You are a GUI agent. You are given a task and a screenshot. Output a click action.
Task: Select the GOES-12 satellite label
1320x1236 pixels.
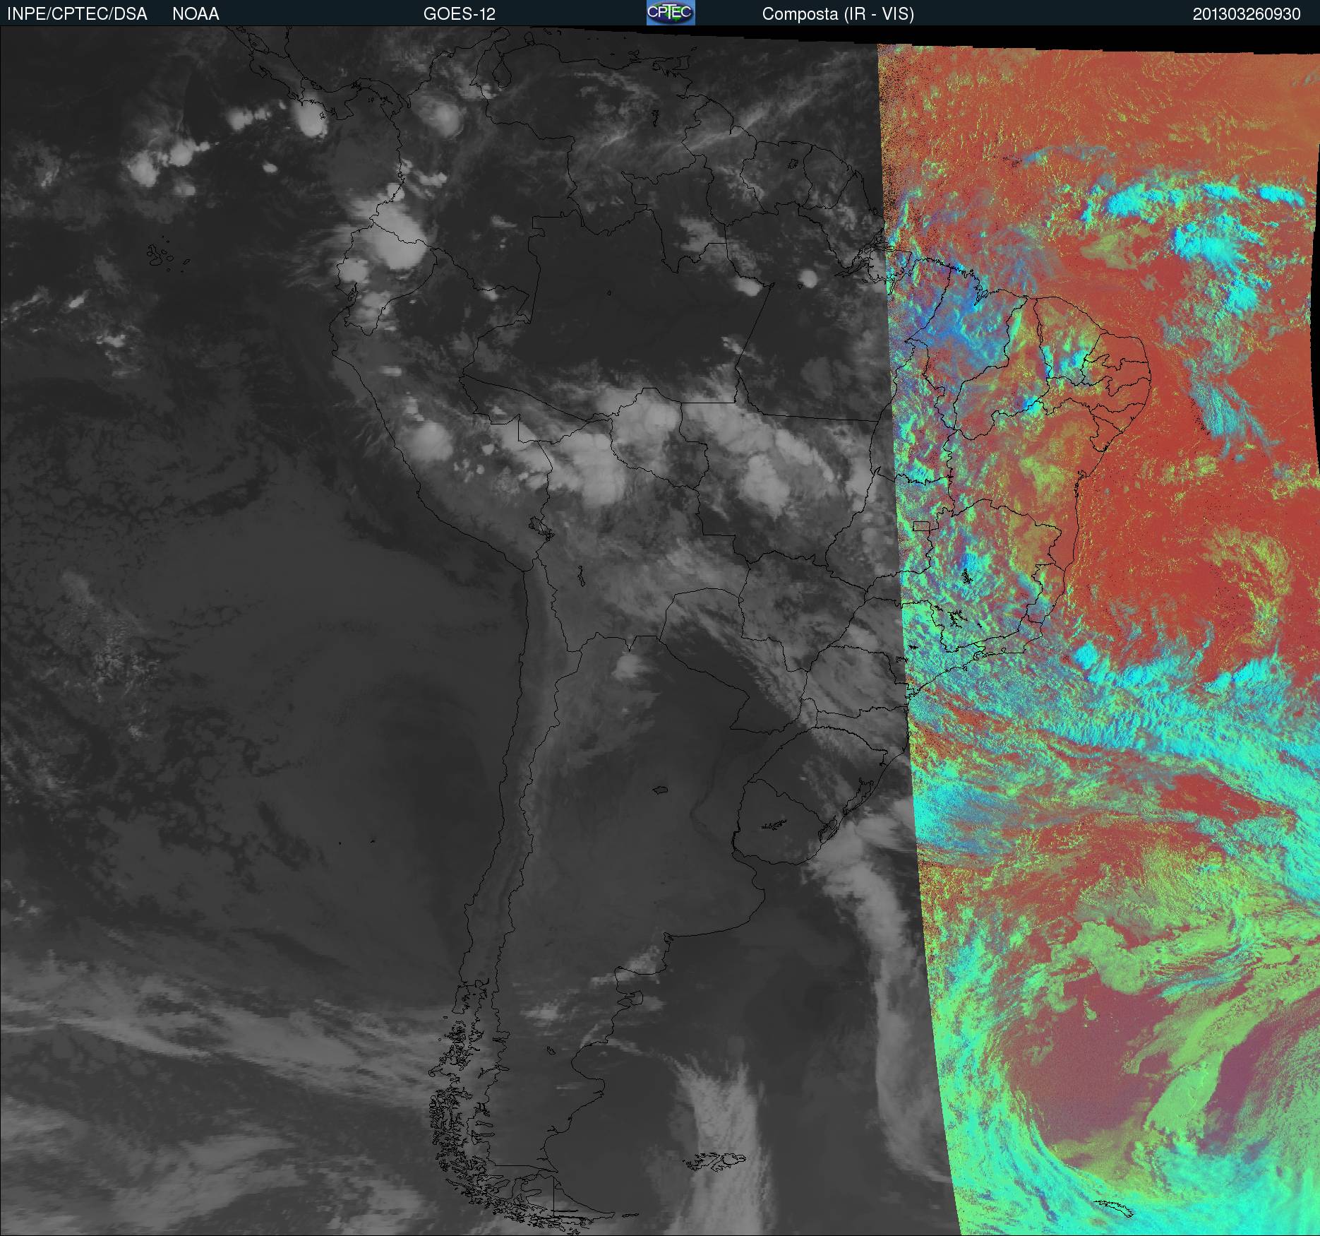tap(460, 14)
